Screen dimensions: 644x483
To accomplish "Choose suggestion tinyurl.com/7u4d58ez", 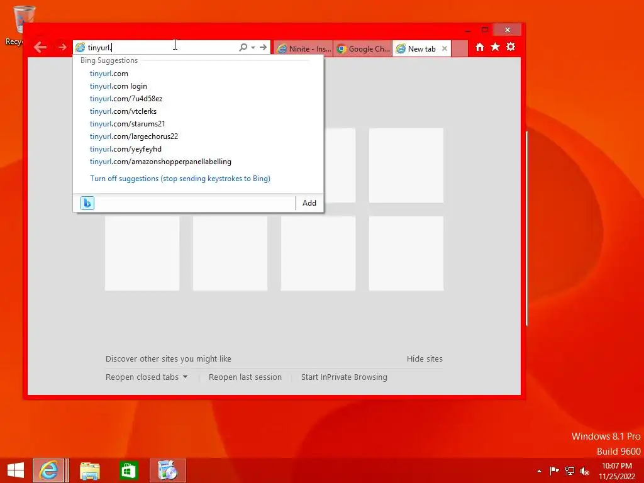I will [x=126, y=99].
